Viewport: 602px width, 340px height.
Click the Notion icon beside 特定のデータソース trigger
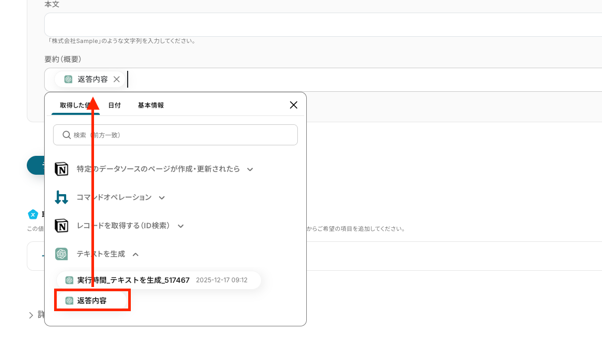pos(61,169)
